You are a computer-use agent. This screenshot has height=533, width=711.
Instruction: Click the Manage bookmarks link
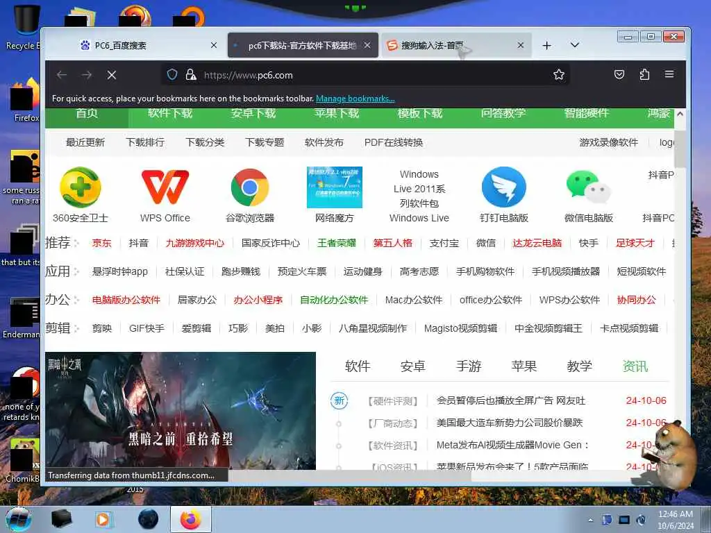[x=355, y=99]
